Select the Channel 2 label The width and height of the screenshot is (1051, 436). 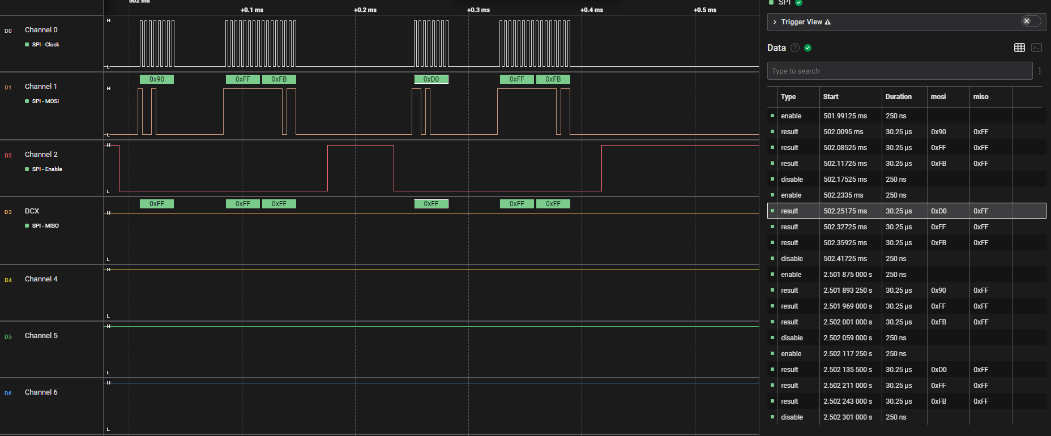pyautogui.click(x=41, y=155)
